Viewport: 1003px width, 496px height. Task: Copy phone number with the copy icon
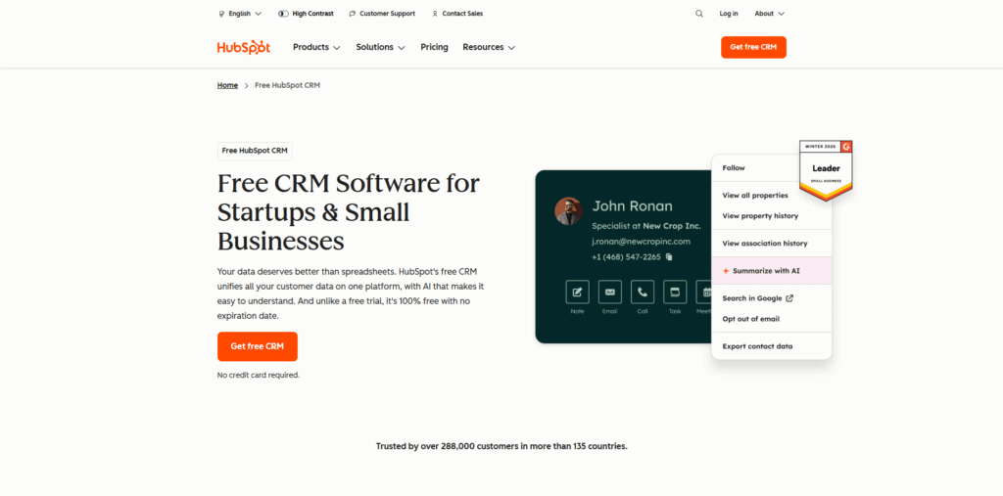point(669,257)
